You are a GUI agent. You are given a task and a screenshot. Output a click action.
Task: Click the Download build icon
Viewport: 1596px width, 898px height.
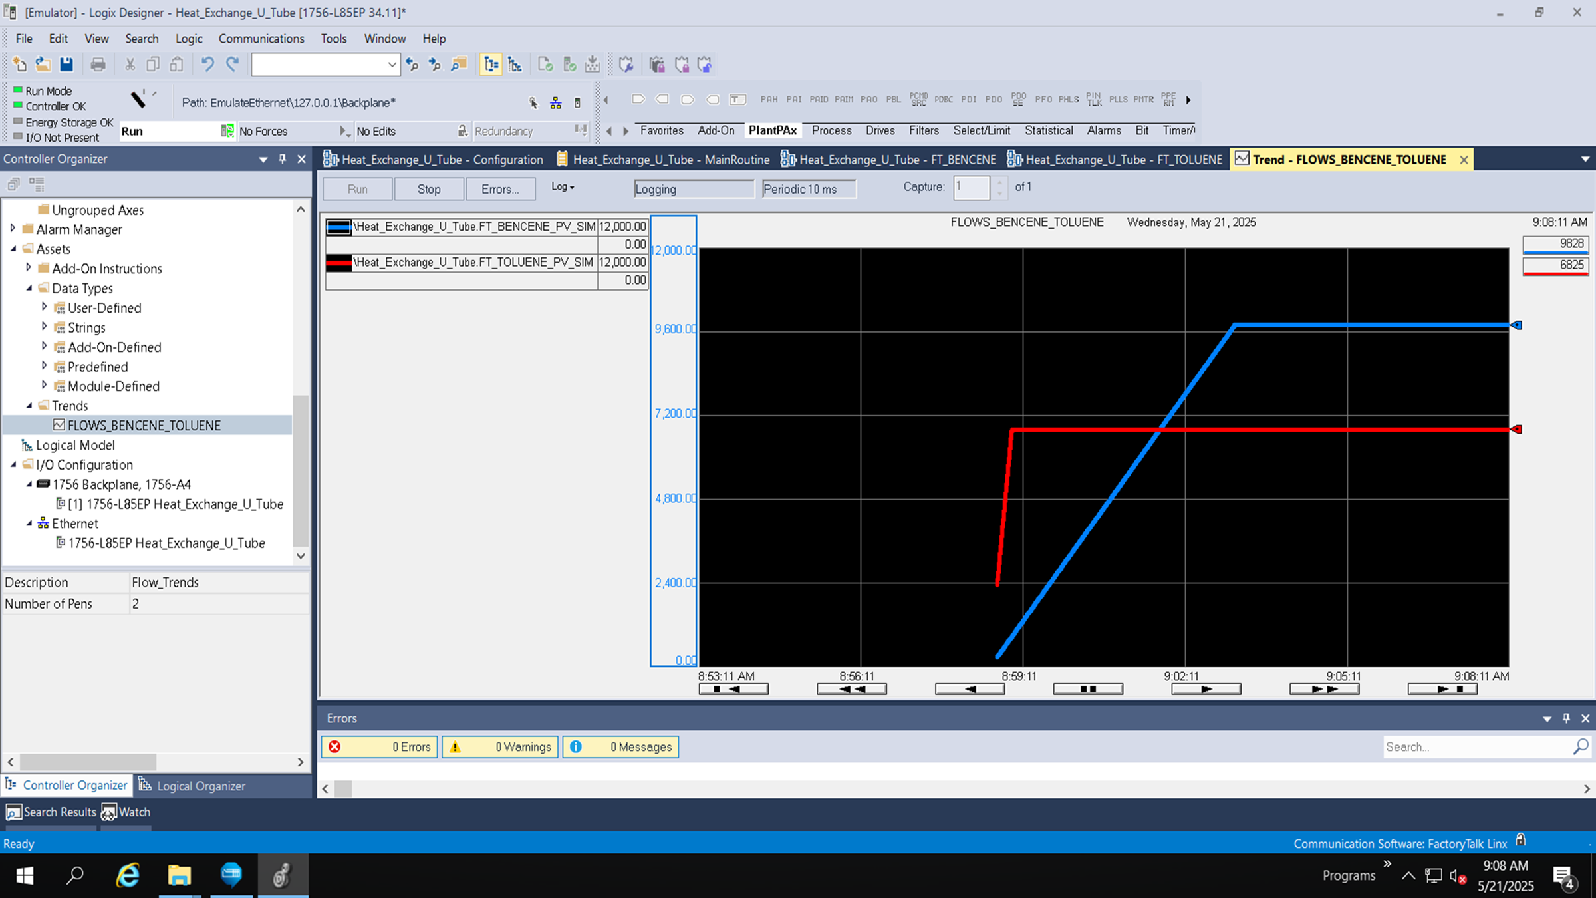593,65
